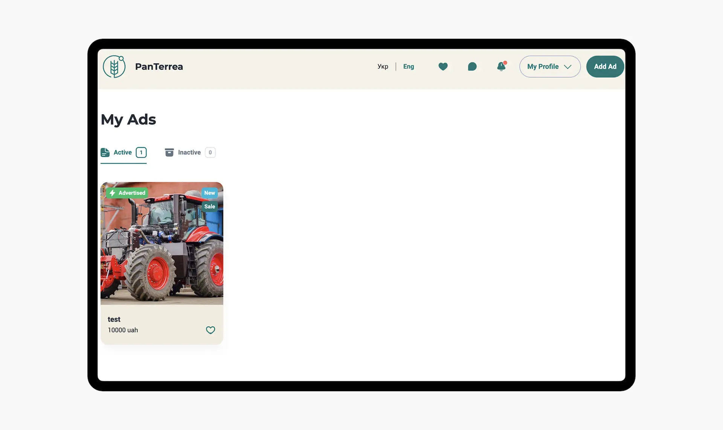The width and height of the screenshot is (723, 430).
Task: Click the lightning bolt on the Advertised badge
Action: click(112, 193)
